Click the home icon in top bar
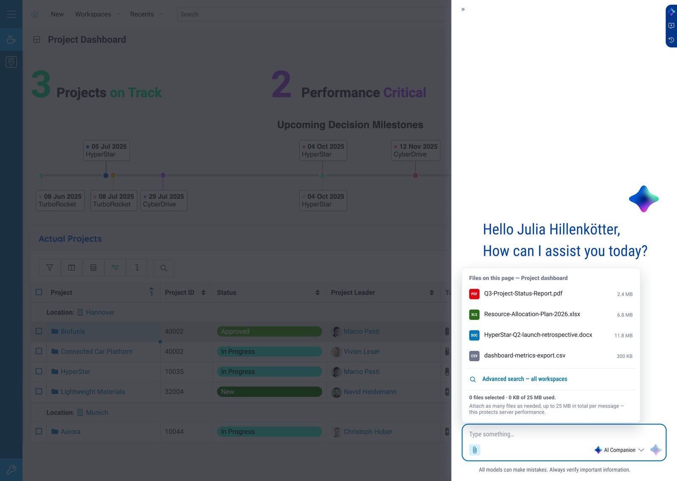Image resolution: width=677 pixels, height=481 pixels. [35, 14]
